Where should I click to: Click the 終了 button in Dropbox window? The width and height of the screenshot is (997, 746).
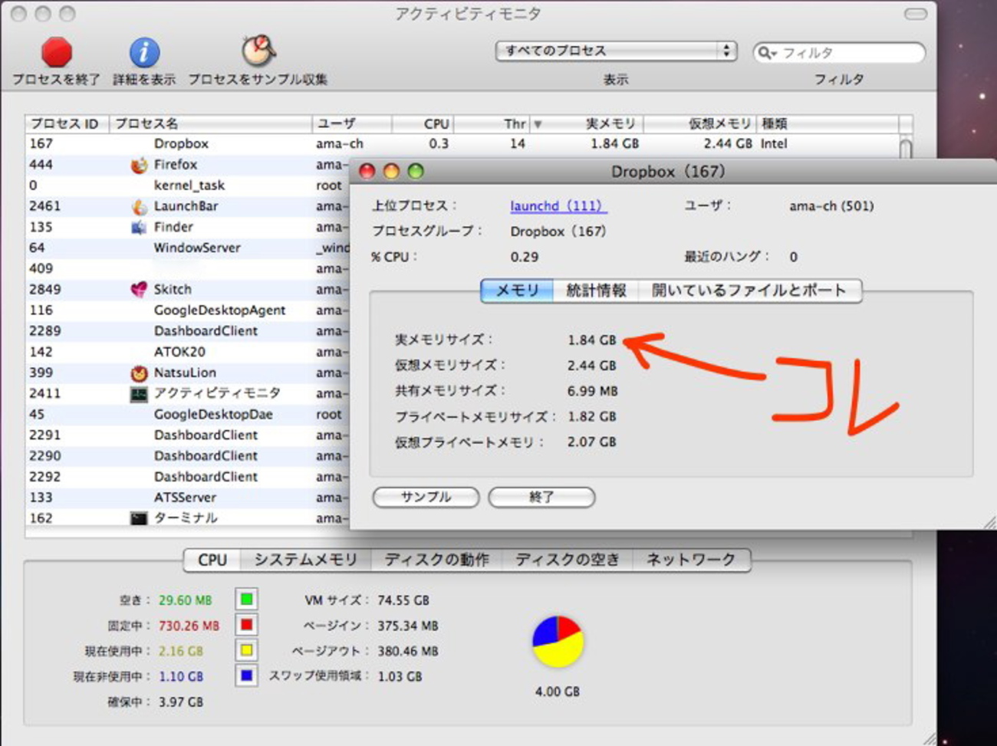[x=541, y=497]
